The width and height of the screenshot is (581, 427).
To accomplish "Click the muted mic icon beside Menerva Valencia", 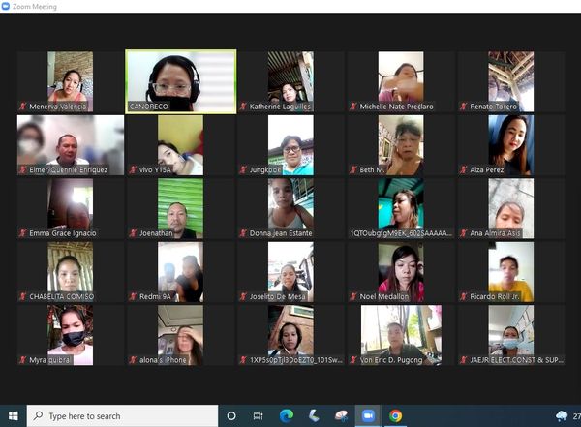I will [23, 106].
